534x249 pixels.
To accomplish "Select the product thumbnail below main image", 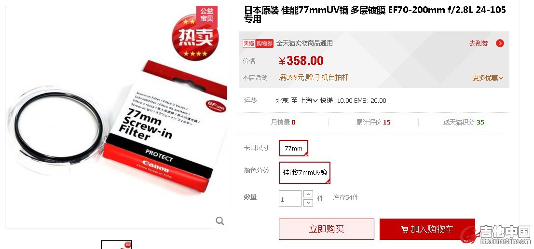I will 116,245.
